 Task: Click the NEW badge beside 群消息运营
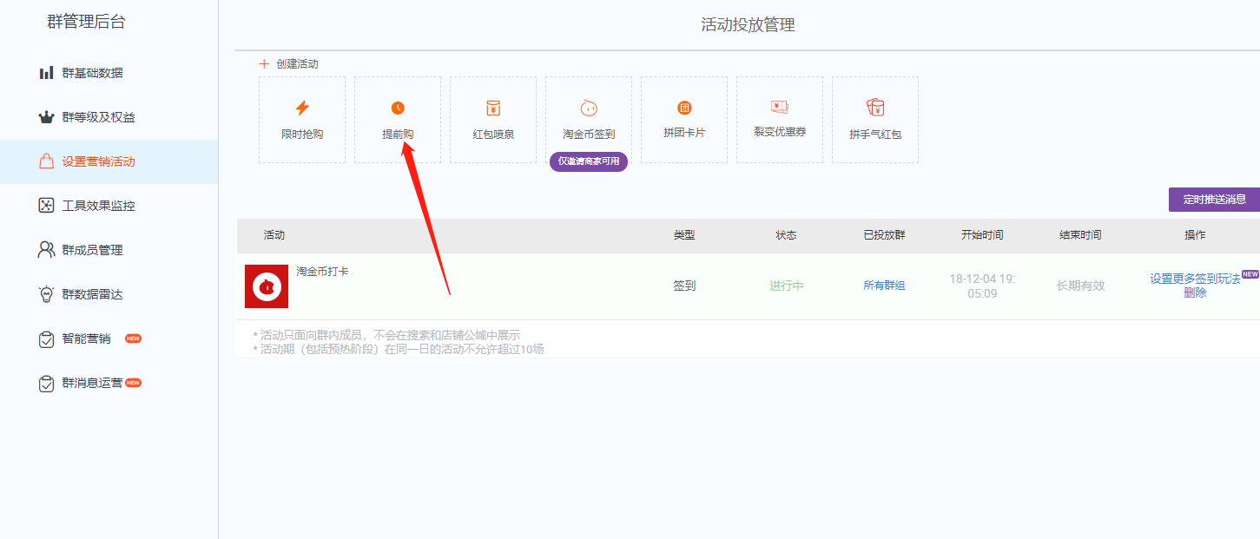coord(133,383)
